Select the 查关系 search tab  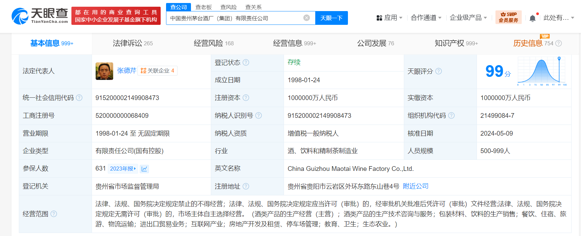coord(253,7)
